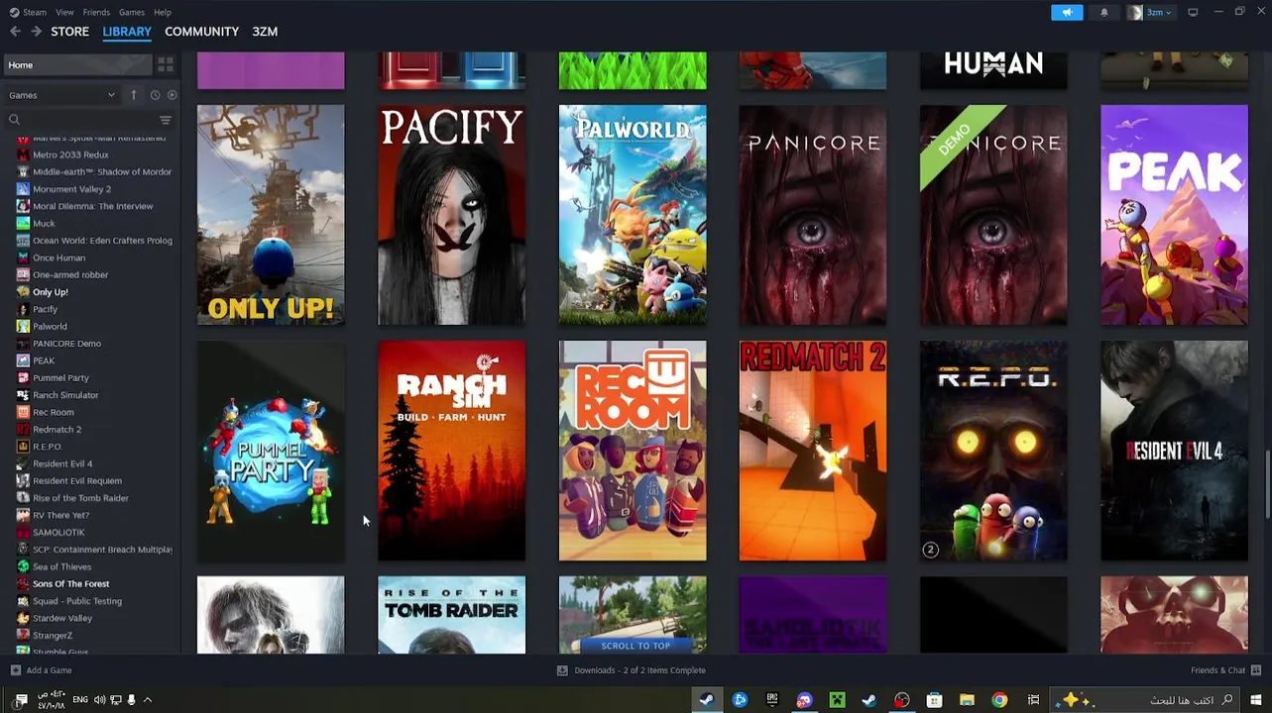
Task: Open the View menu
Action: tap(64, 12)
